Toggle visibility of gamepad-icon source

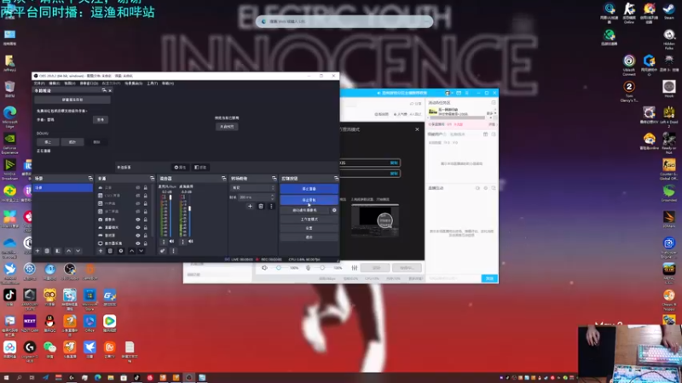138,236
